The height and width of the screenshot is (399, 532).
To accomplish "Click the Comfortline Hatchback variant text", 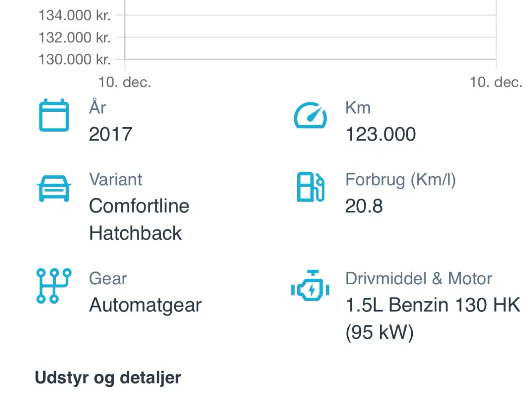I will pos(139,219).
